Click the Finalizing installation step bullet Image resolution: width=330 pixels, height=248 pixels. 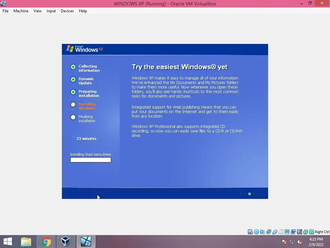click(73, 117)
